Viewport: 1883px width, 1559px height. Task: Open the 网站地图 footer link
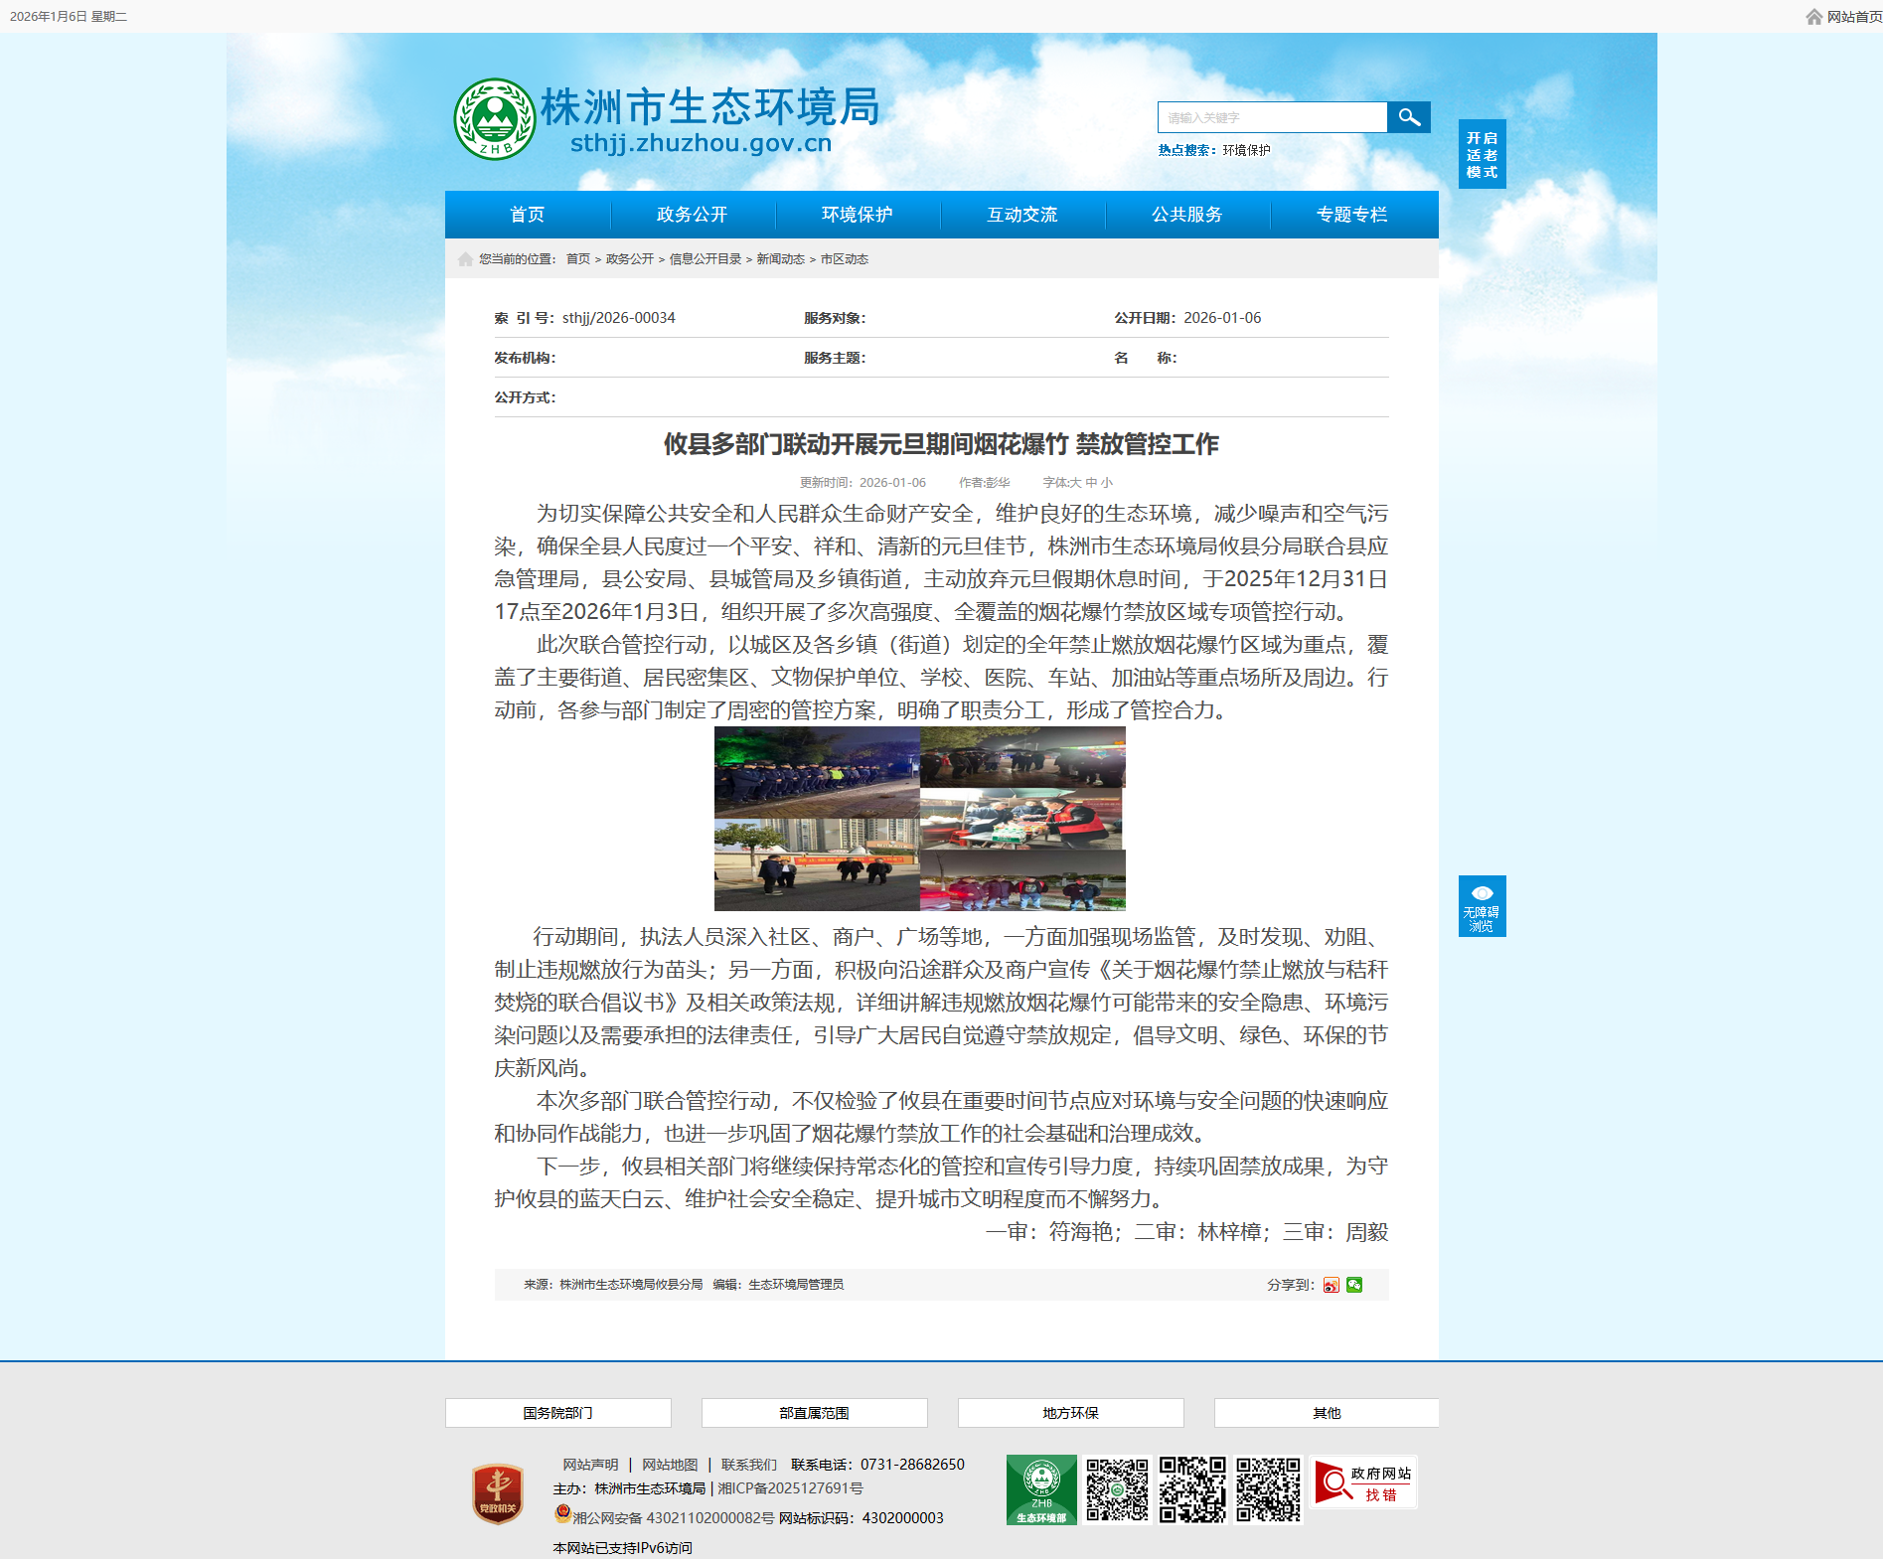(x=670, y=1465)
